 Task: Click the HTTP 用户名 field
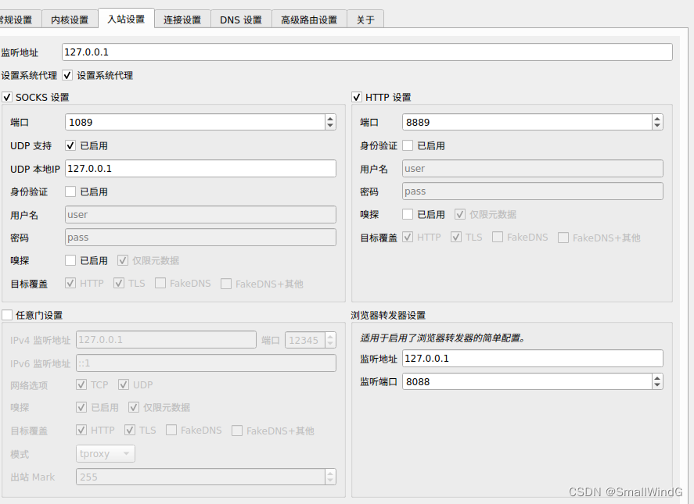pyautogui.click(x=533, y=169)
